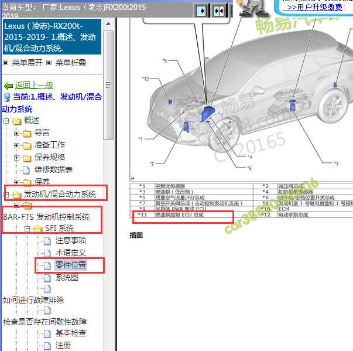Select the 保养规格 tree item label
This screenshot has width=353, height=351.
pyautogui.click(x=50, y=158)
